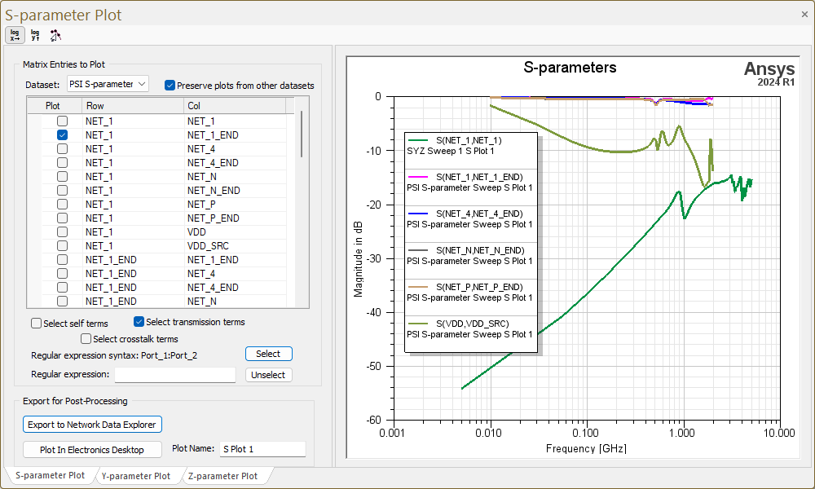The width and height of the screenshot is (815, 489).
Task: Toggle logarithmic X-axis scale
Action: (15, 35)
